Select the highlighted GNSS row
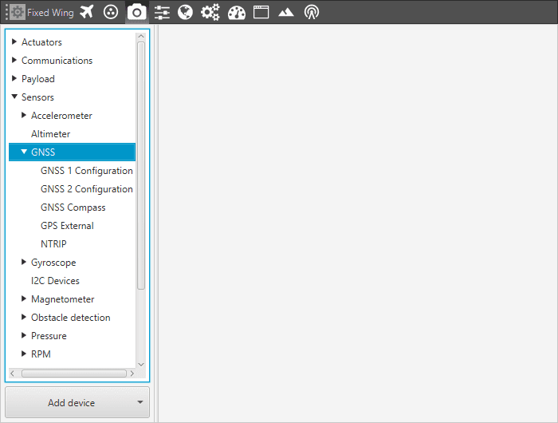 pos(72,152)
